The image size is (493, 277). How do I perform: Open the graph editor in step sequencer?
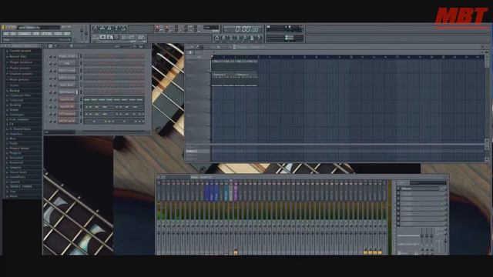click(x=136, y=46)
